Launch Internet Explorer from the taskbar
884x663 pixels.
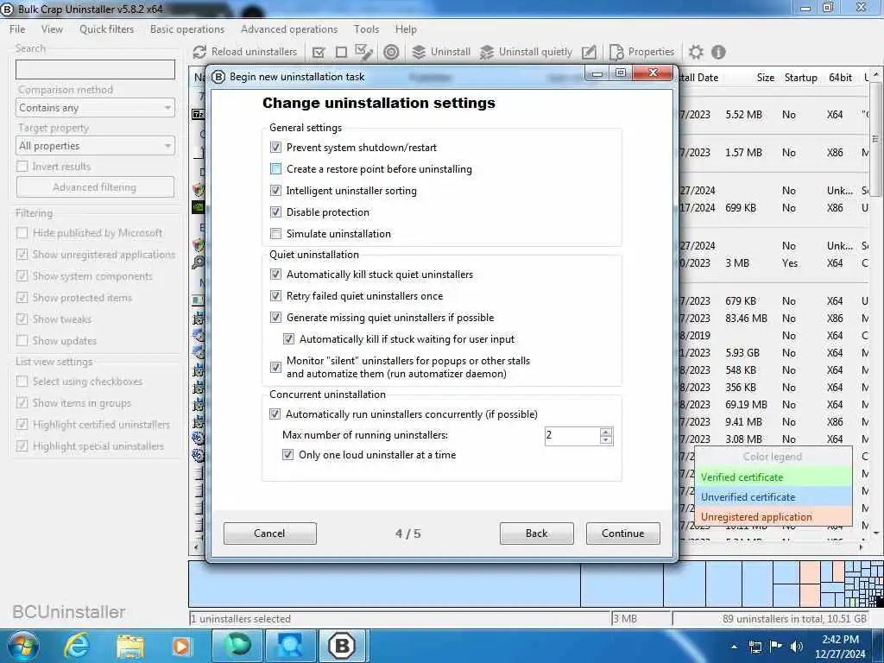pyautogui.click(x=77, y=646)
